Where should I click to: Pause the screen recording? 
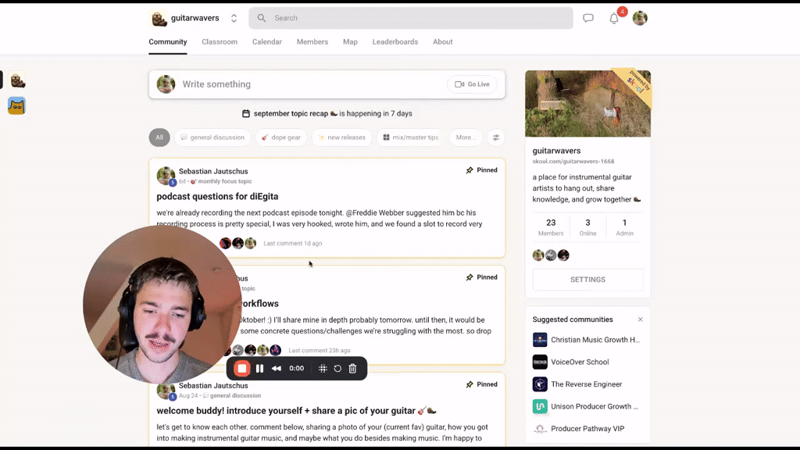[x=259, y=369]
